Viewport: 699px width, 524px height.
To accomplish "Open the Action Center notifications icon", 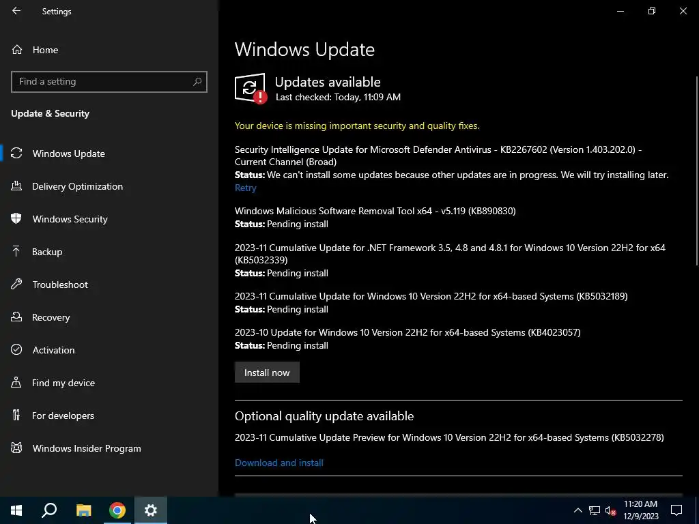I will 676,510.
